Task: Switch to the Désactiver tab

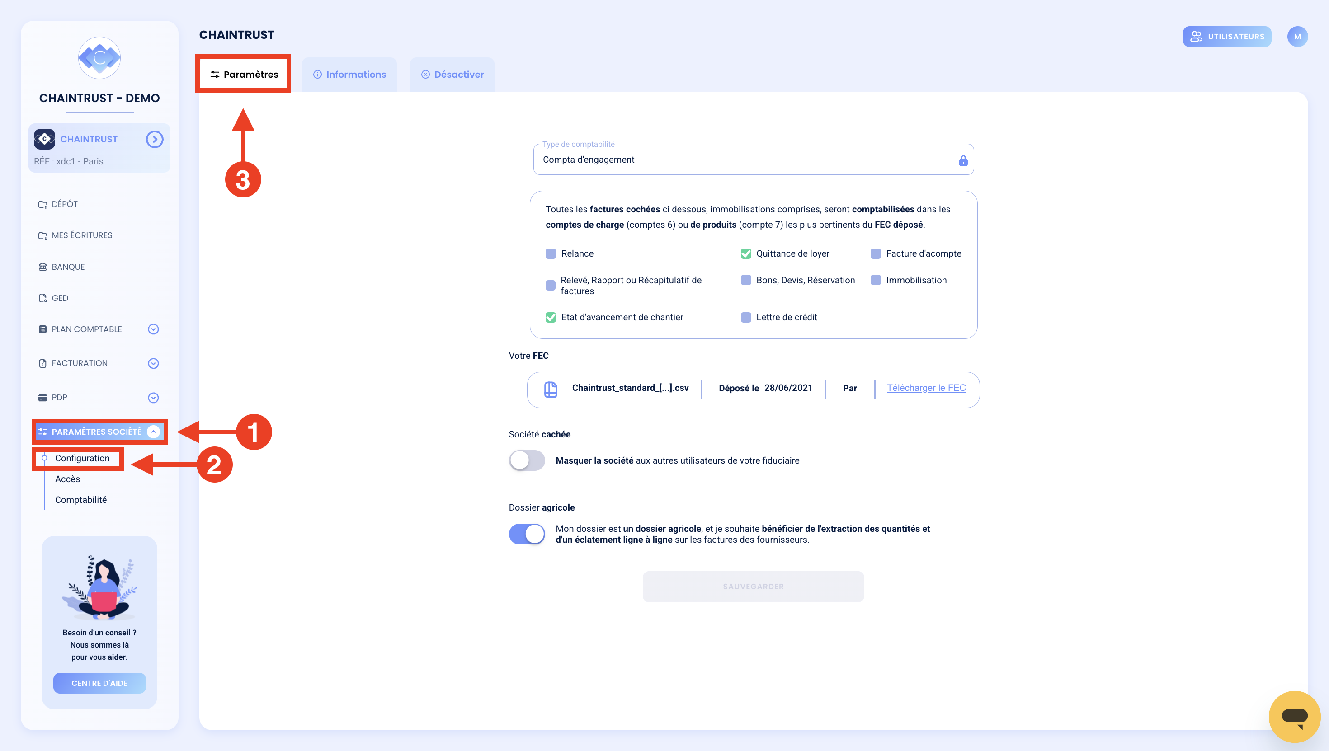Action: tap(452, 74)
